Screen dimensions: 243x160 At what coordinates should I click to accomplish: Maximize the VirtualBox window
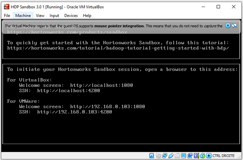click(x=218, y=7)
